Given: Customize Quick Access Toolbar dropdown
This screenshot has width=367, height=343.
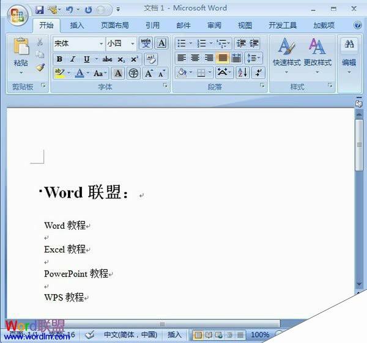Looking at the screenshot, I should [x=118, y=9].
